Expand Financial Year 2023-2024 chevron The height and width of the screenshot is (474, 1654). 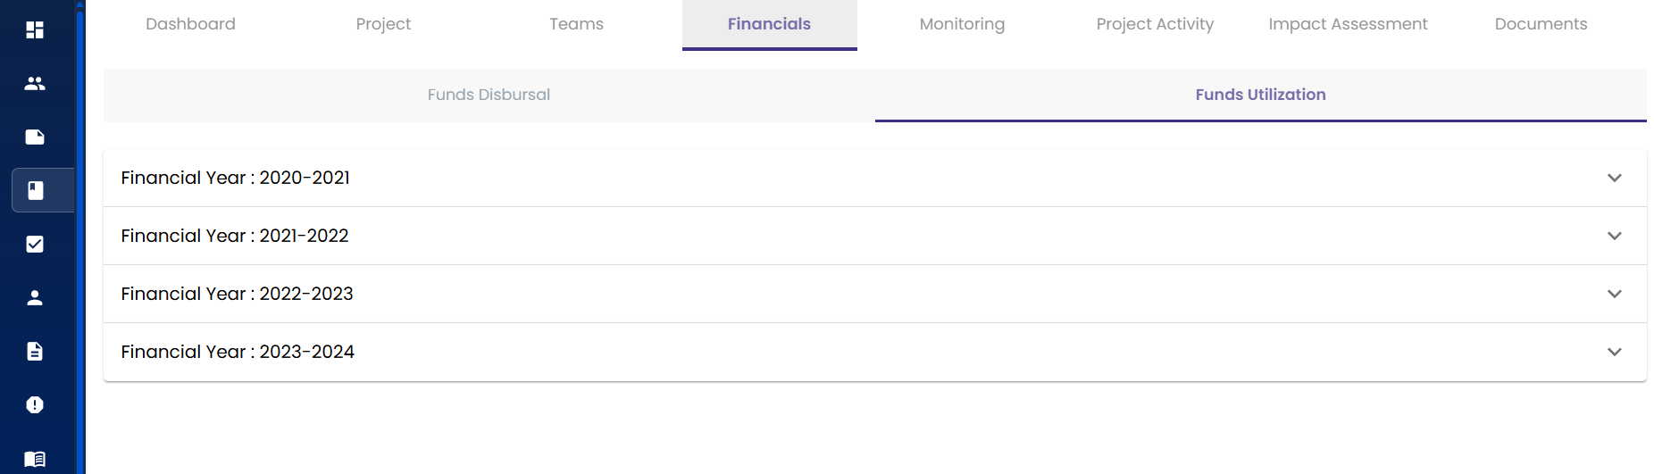(1614, 353)
